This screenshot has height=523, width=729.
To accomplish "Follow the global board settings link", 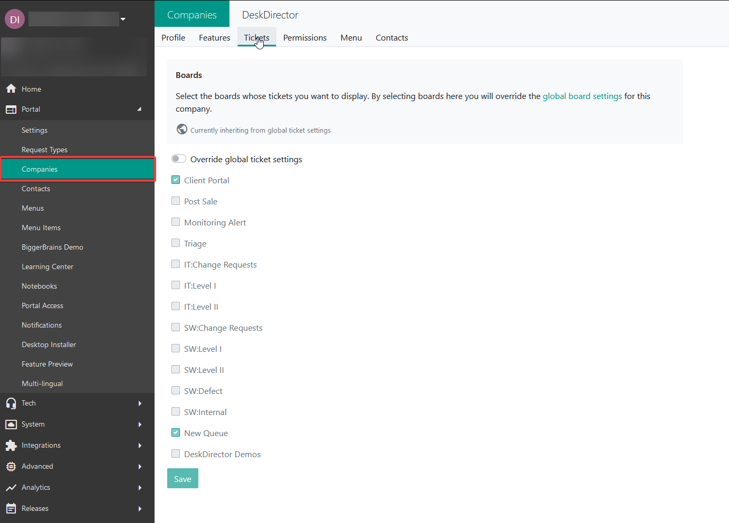I will (582, 96).
